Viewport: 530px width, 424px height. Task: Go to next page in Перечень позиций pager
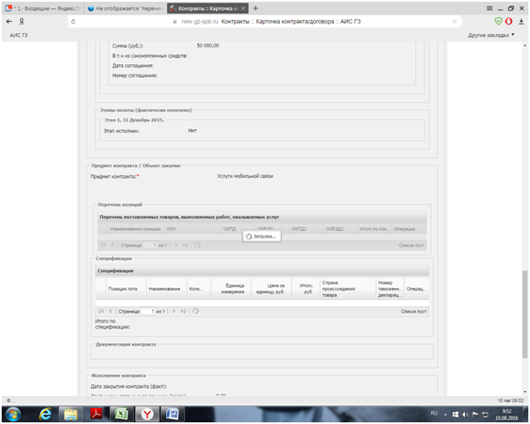(176, 245)
